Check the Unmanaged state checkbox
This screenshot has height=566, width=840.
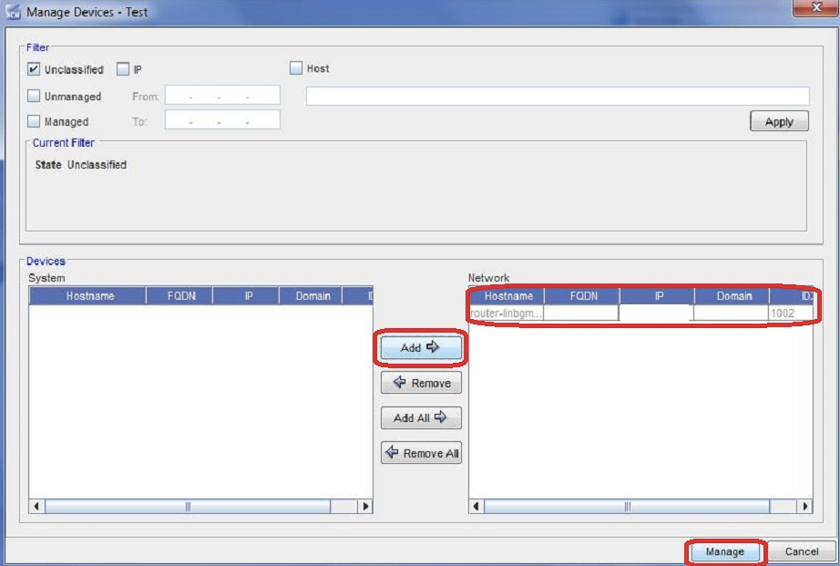coord(33,96)
